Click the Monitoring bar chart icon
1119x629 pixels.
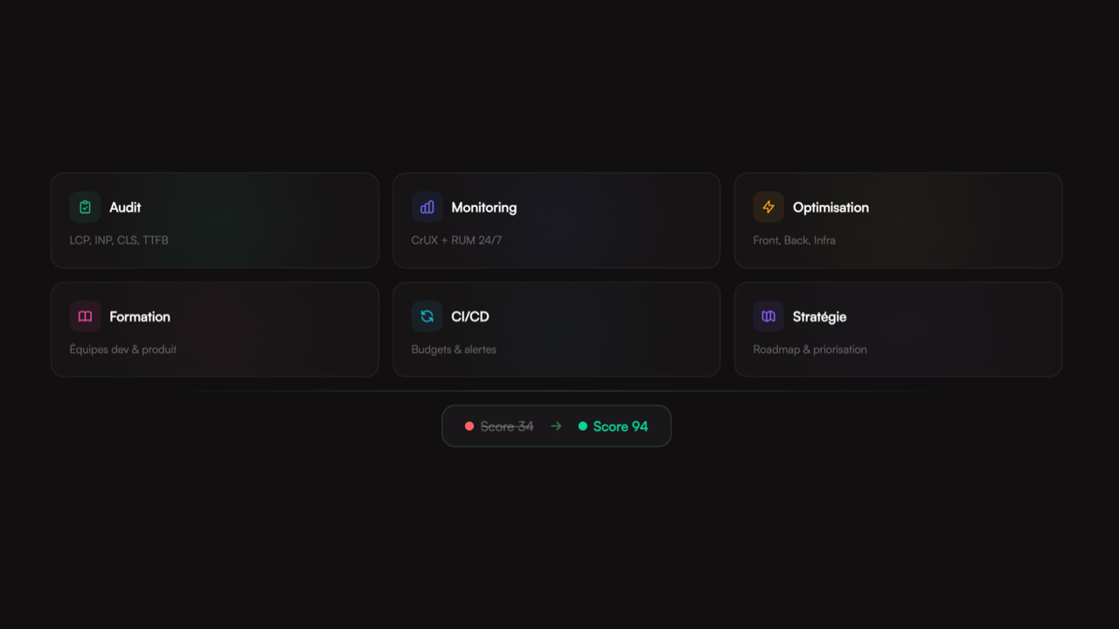pyautogui.click(x=427, y=207)
